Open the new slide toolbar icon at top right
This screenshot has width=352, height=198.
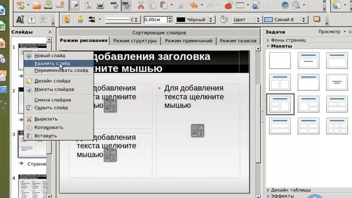pos(337,5)
